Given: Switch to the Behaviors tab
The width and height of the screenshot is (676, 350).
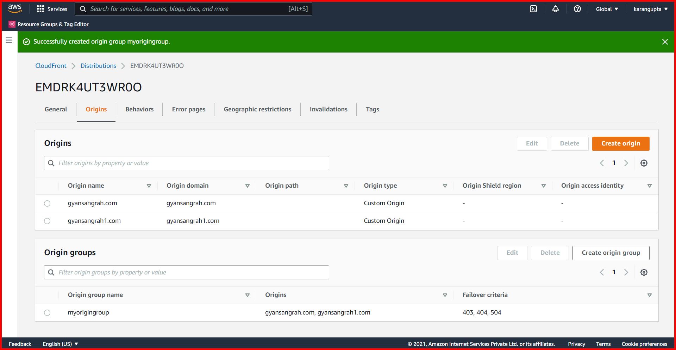Looking at the screenshot, I should click(139, 109).
